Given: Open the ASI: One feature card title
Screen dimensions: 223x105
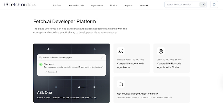Looking at the screenshot, I should tap(44, 93).
